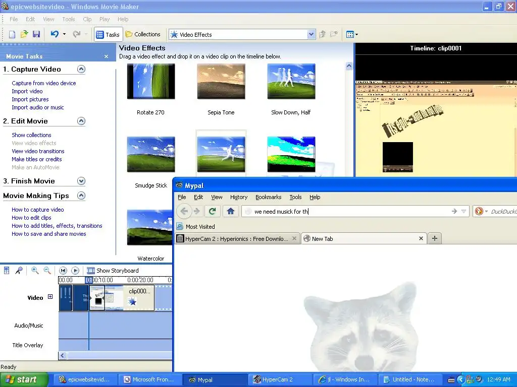The width and height of the screenshot is (517, 387).
Task: Open History menu in Mypal browser
Action: click(x=239, y=197)
